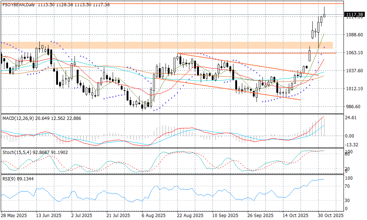Image resolution: width=367 pixels, height=220 pixels.
Task: Select the current price tag 1117.38
Action: pos(354,15)
